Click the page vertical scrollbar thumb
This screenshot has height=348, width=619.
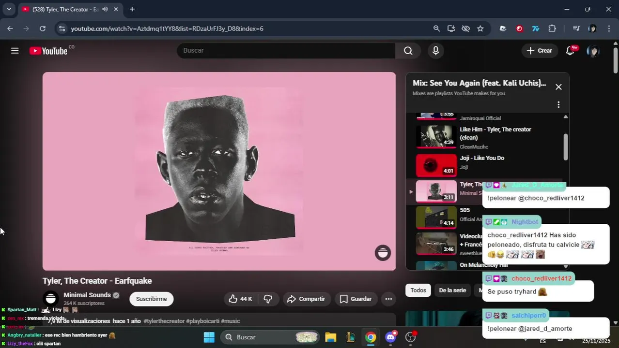616,60
